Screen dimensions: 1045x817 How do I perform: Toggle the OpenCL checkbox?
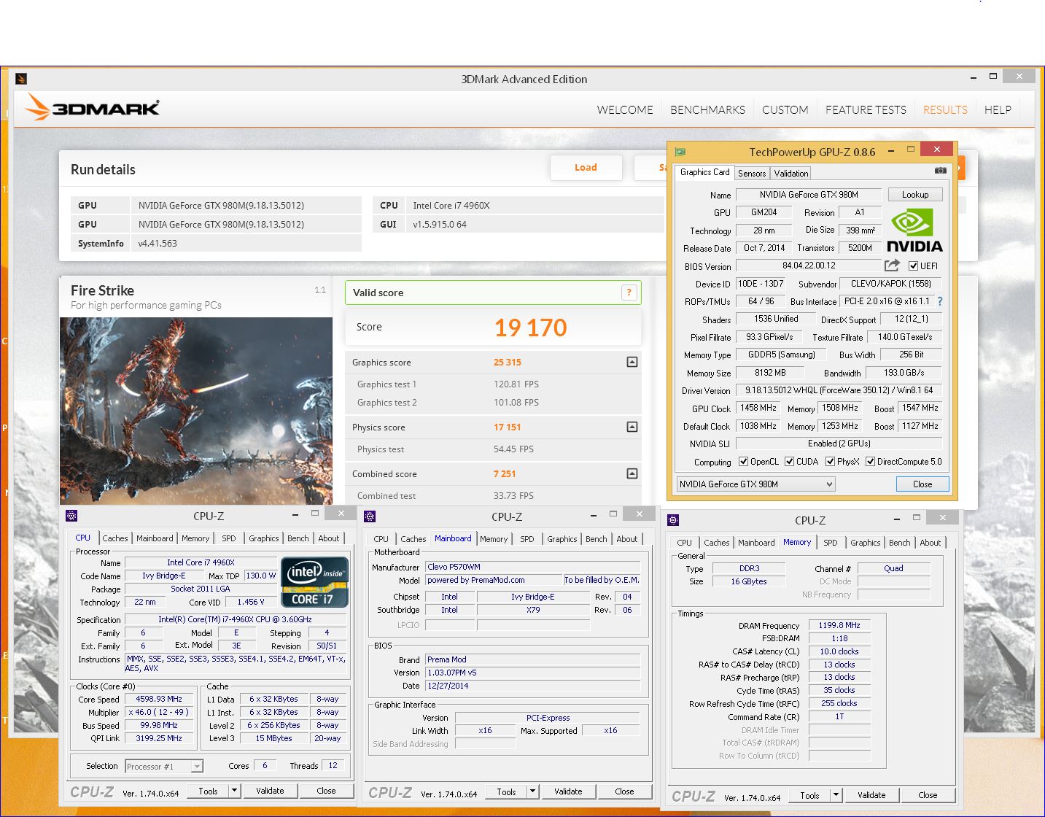[743, 462]
